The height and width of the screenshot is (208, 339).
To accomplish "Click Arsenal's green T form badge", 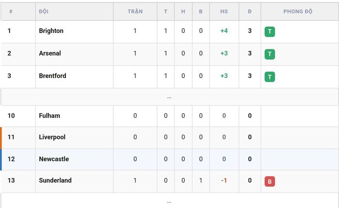I will [x=270, y=54].
